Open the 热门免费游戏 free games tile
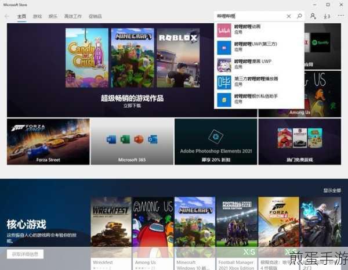 [x=300, y=142]
